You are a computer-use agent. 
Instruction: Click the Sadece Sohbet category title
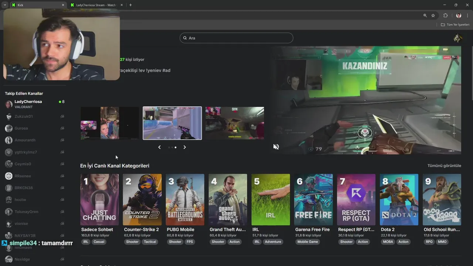tap(97, 229)
